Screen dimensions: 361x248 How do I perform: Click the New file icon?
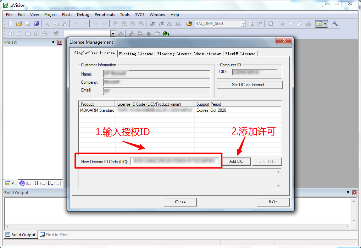11,24
